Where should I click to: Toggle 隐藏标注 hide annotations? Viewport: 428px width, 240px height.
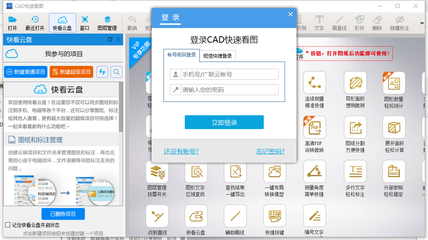tap(400, 23)
